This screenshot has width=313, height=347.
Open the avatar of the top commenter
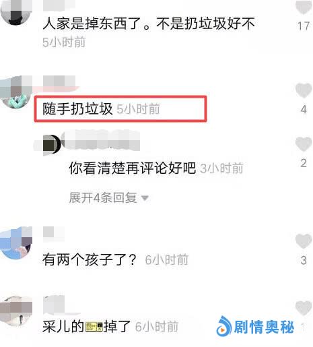pos(15,11)
